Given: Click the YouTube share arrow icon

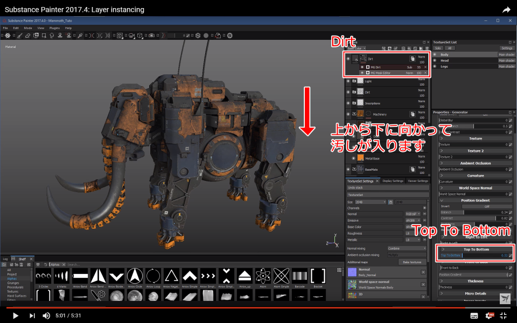Looking at the screenshot, I should click(506, 10).
